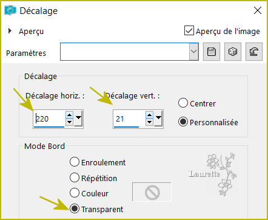Select the Centrer radio button
Screen dimensions: 268x220
tap(183, 103)
